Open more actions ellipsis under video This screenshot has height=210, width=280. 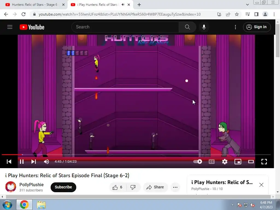(175, 187)
